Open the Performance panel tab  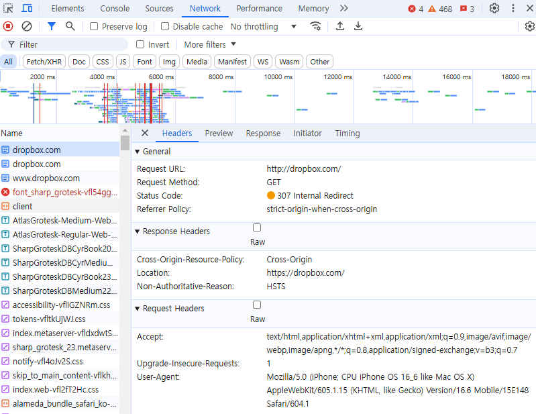pyautogui.click(x=260, y=8)
